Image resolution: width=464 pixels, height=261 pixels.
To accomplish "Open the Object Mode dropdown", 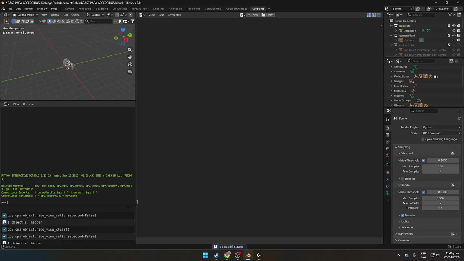I will click(x=24, y=15).
